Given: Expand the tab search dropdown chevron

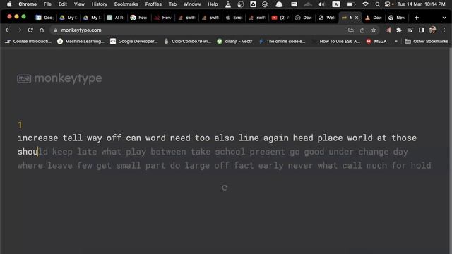Looking at the screenshot, I should click(x=444, y=18).
